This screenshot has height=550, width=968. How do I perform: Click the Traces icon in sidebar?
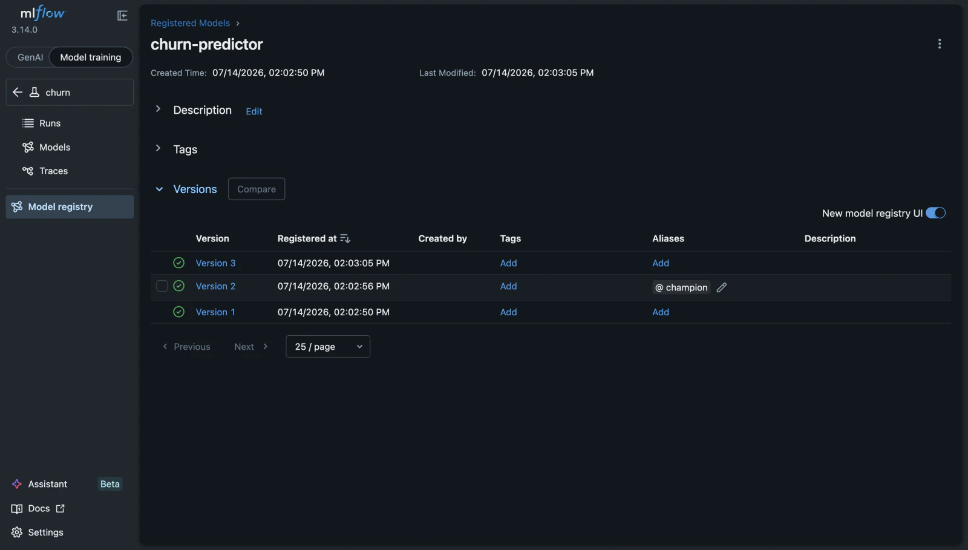28,171
